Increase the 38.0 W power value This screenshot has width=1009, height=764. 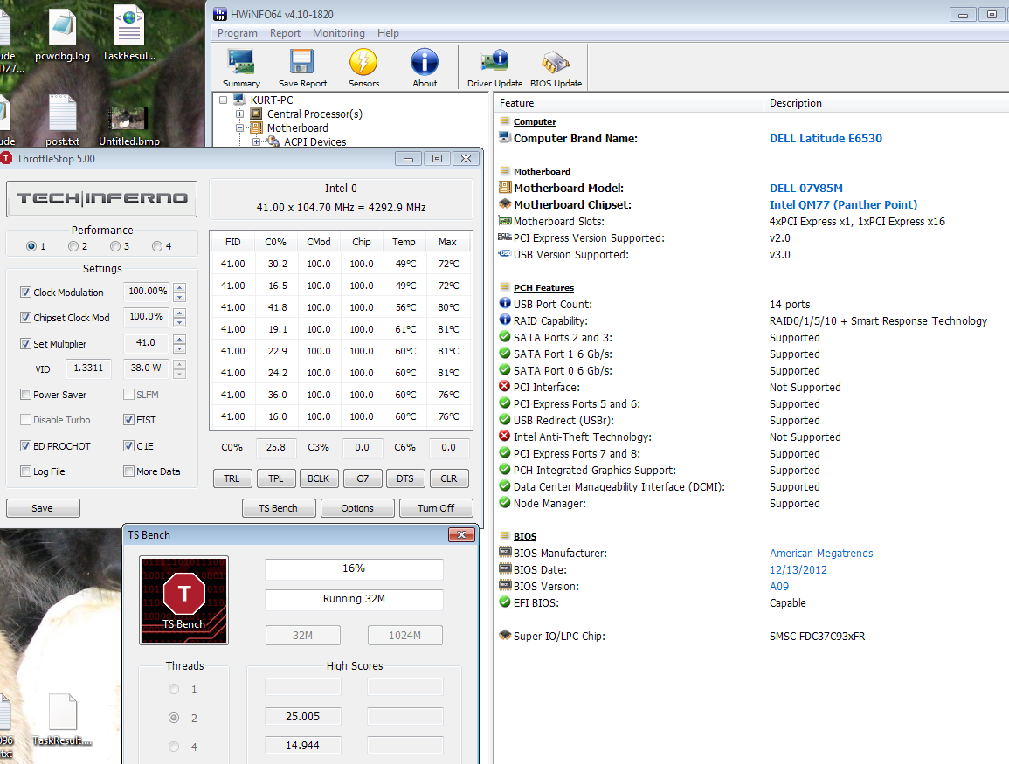(180, 365)
